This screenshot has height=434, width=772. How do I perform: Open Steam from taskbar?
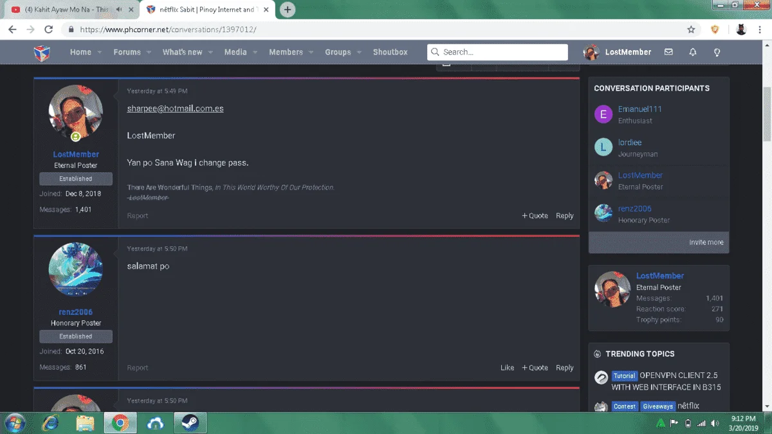(190, 423)
